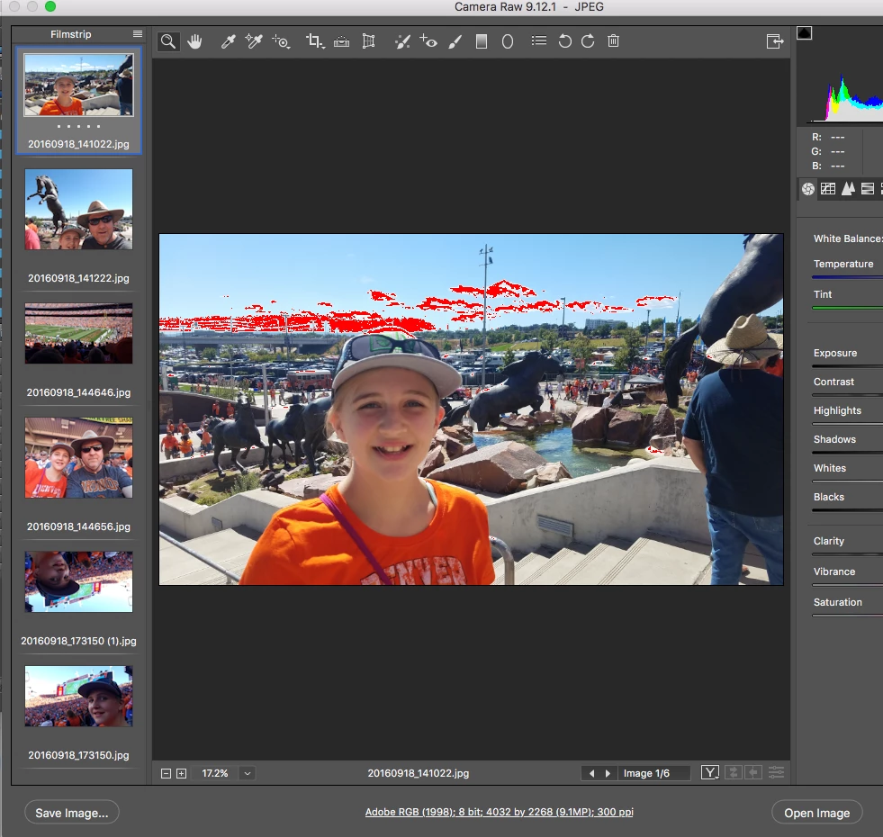Image resolution: width=883 pixels, height=837 pixels.
Task: Open the Tone Curve panel tab
Action: (828, 189)
